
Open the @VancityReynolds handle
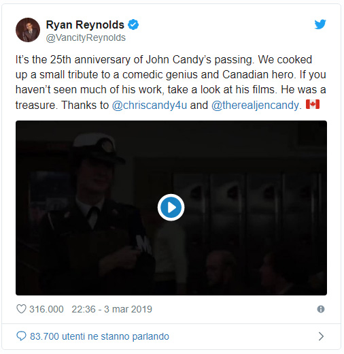pyautogui.click(x=86, y=37)
